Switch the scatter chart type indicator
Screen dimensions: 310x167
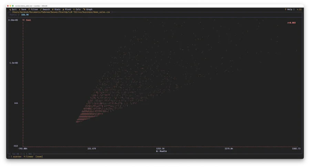click(x=17, y=156)
